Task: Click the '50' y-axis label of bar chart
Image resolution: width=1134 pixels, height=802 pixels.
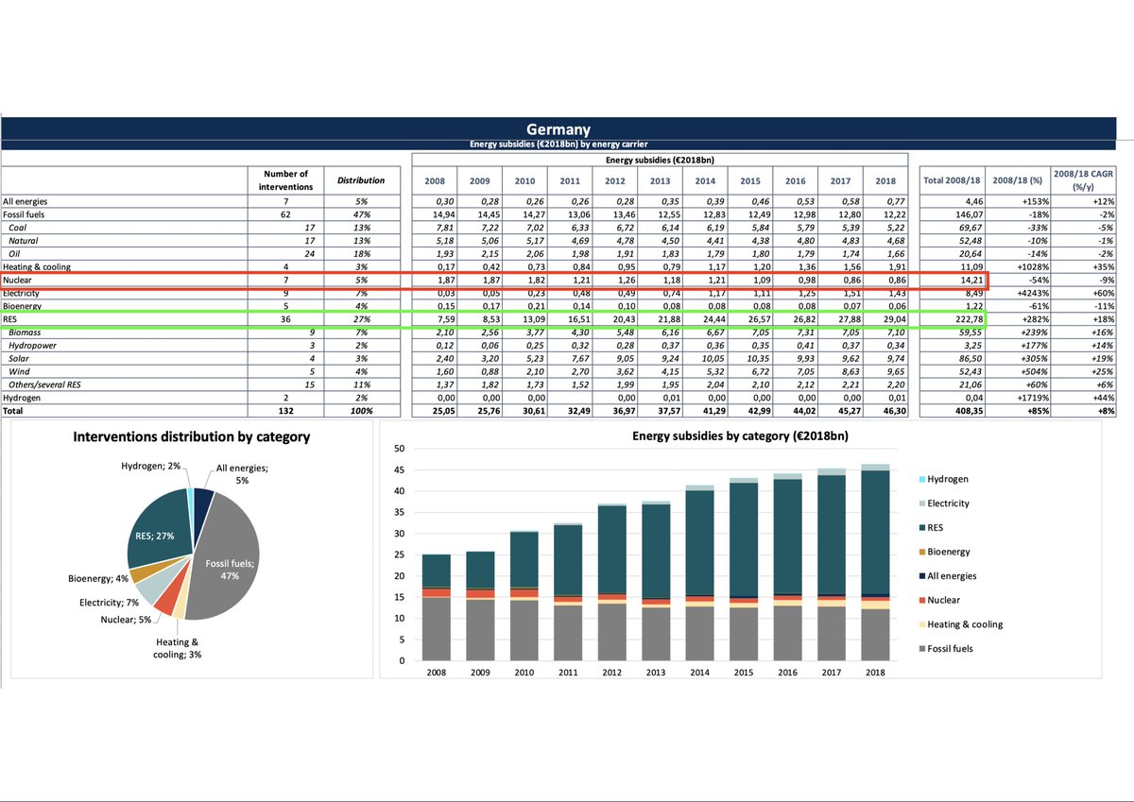Action: [x=399, y=449]
